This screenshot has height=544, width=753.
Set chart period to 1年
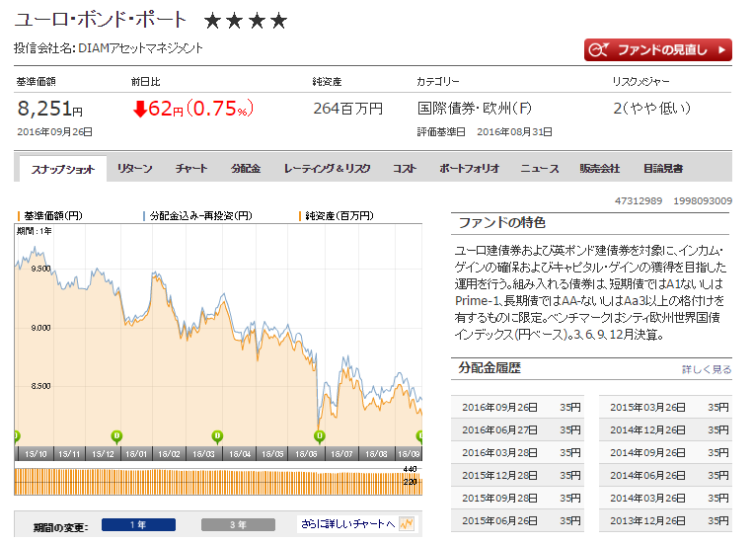pyautogui.click(x=138, y=524)
